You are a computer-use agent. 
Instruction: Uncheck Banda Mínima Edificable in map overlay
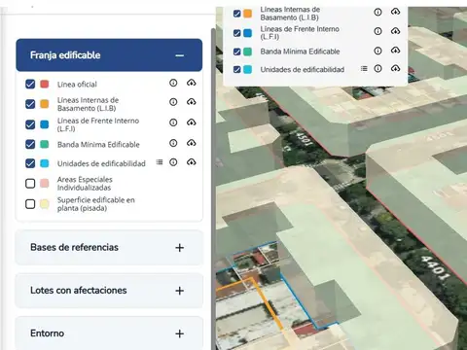click(237, 52)
